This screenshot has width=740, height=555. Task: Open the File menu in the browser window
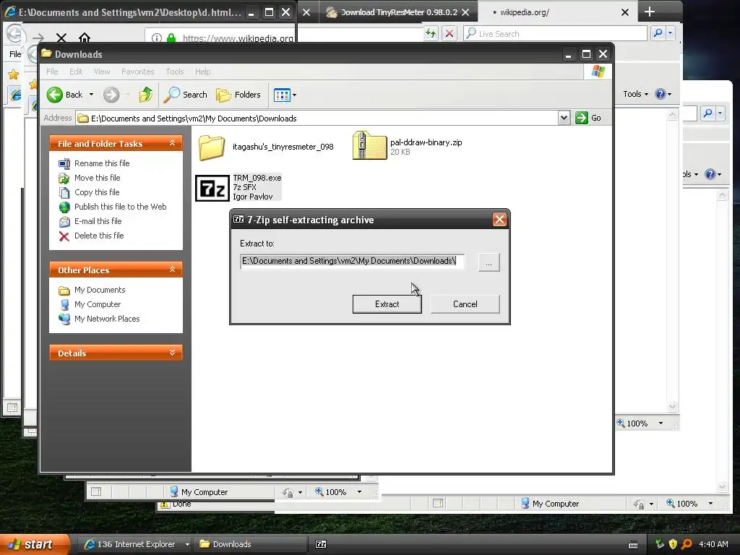coord(15,54)
